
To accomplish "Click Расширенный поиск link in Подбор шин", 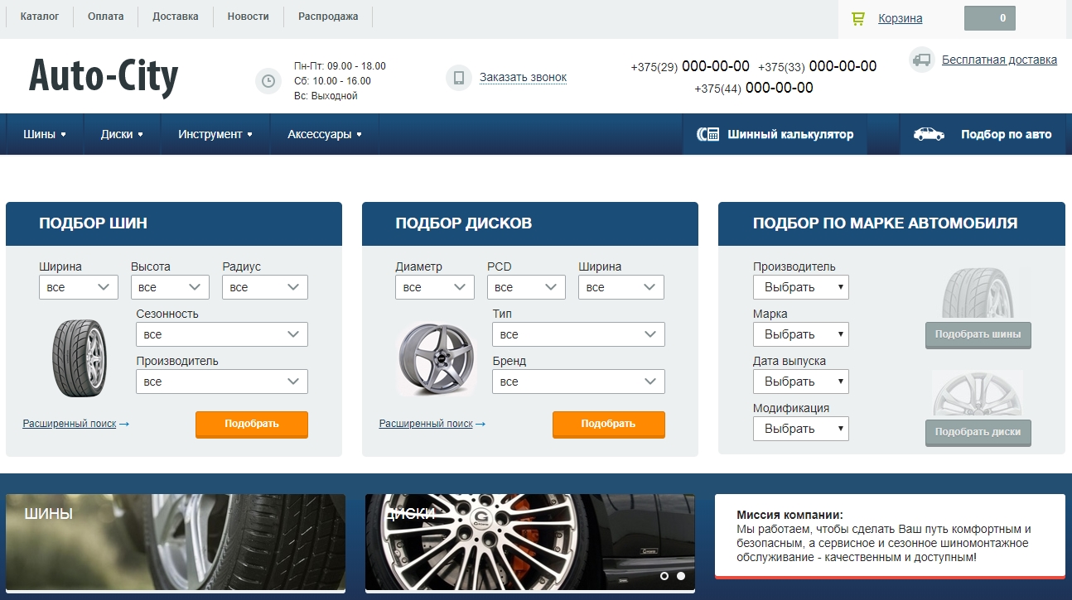I will (x=70, y=424).
